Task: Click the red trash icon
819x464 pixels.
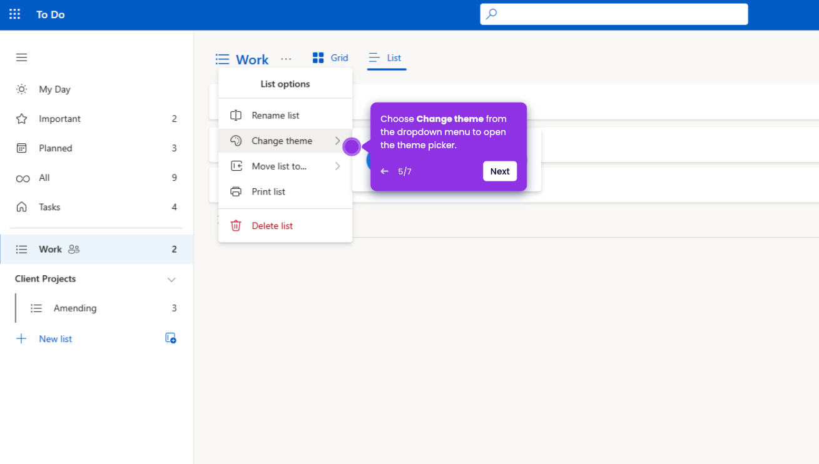Action: pos(236,226)
